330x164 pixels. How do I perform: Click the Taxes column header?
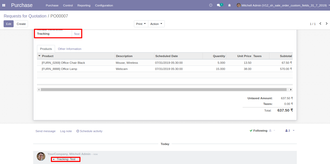[261, 56]
